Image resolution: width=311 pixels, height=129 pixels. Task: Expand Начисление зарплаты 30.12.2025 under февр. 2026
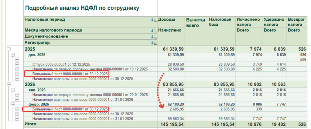(17, 114)
